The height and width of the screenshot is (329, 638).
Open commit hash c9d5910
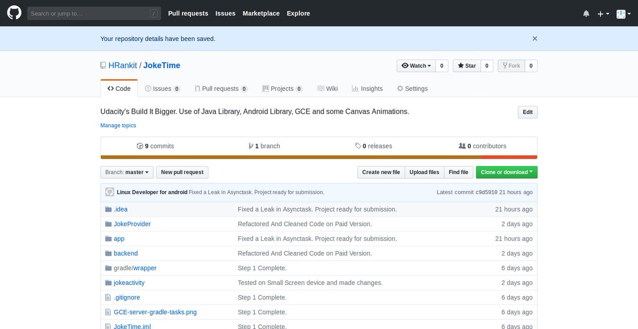pyautogui.click(x=486, y=192)
